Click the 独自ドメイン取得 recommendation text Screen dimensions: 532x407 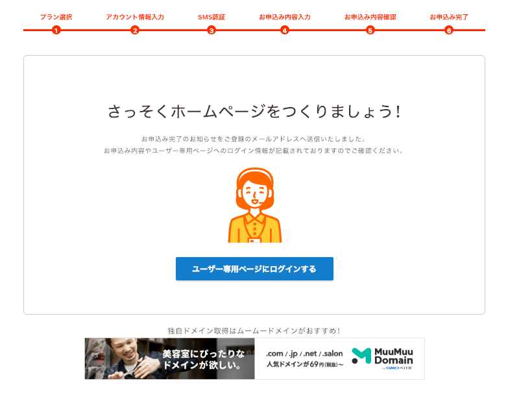[254, 330]
